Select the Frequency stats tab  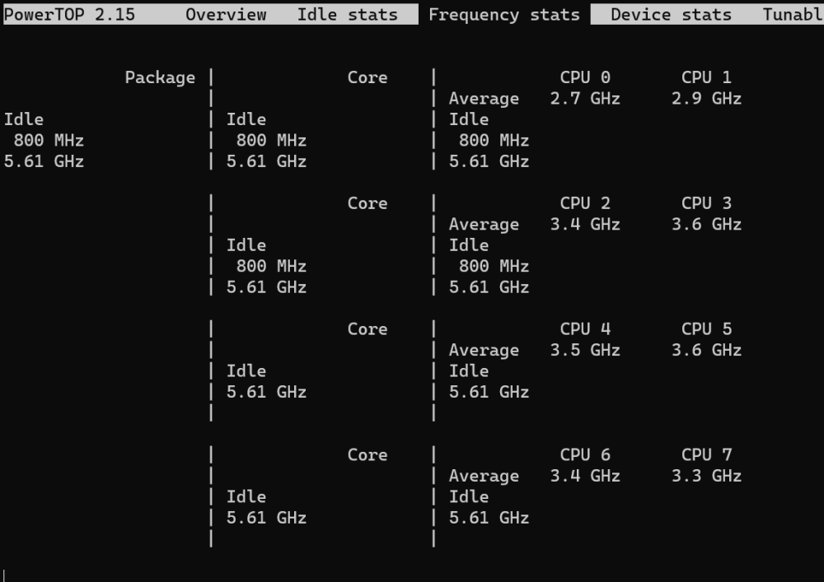pos(504,15)
